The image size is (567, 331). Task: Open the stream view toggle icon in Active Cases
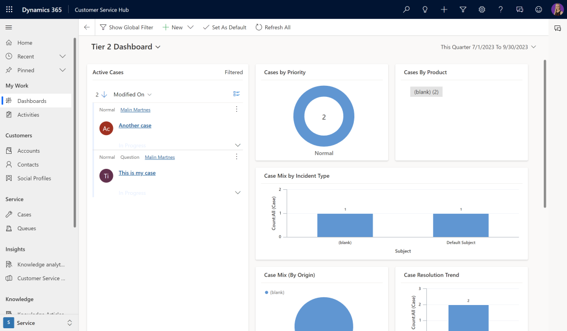coord(236,94)
